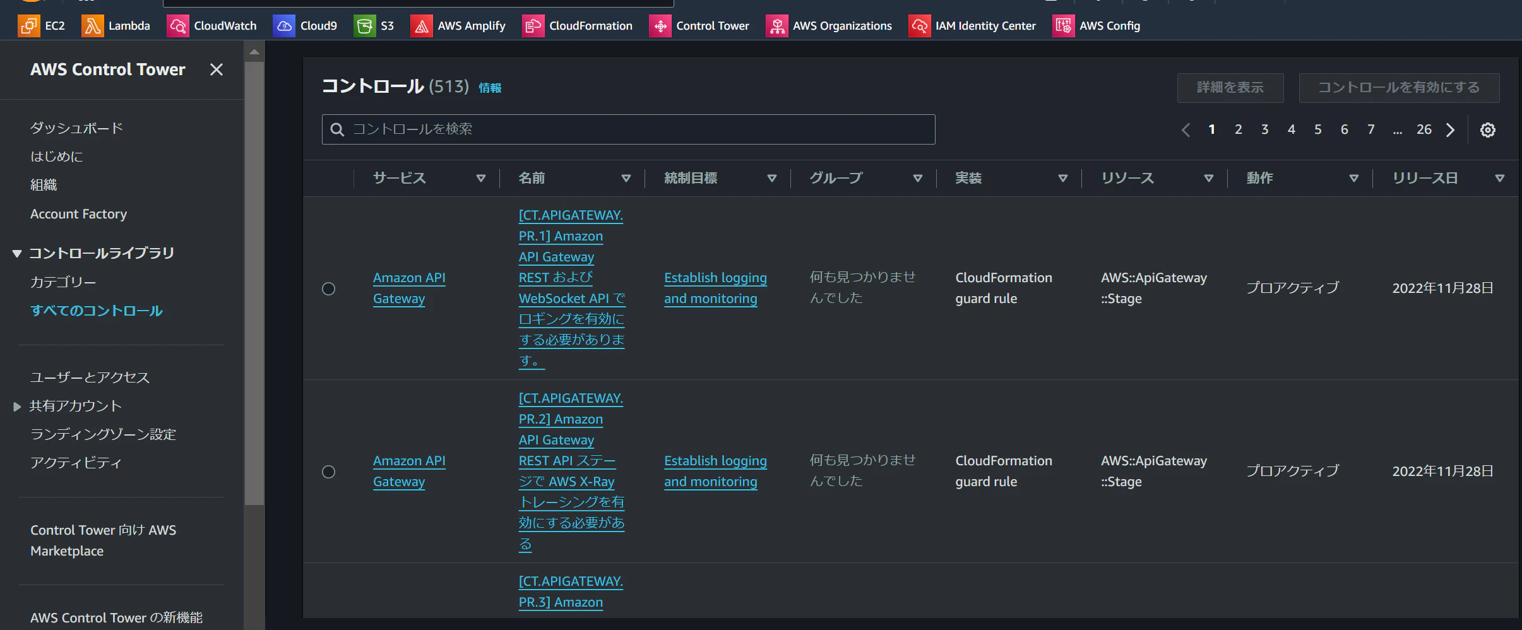Click the sidebar vertical scrollbar thumb
Viewport: 1522px width, 630px height.
(x=254, y=283)
